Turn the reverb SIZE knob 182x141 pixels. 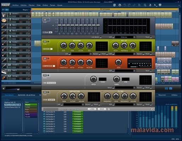[63, 45]
